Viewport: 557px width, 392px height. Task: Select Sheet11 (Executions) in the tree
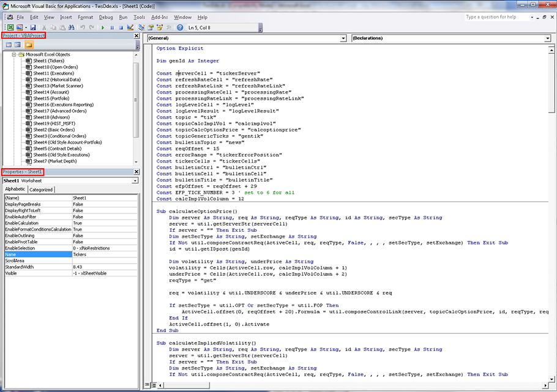[54, 73]
